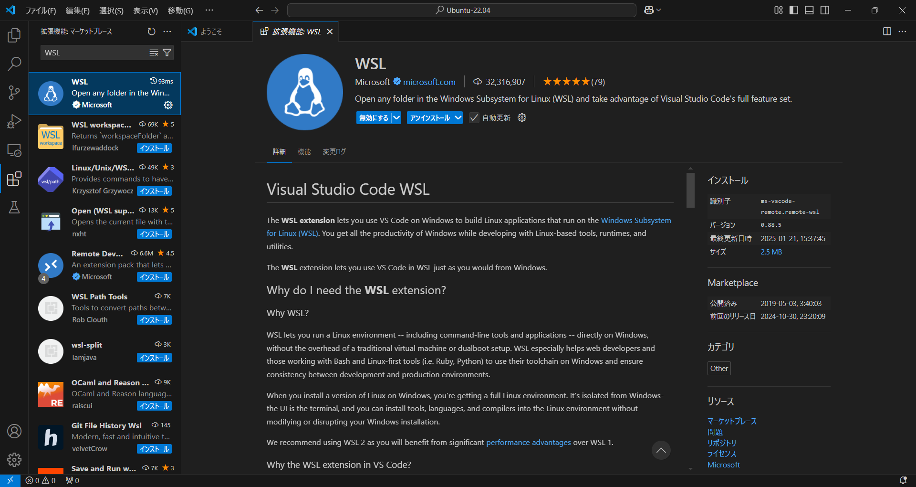Viewport: 916px width, 487px height.
Task: Open Windows Subsystem for Linux link
Action: (636, 220)
